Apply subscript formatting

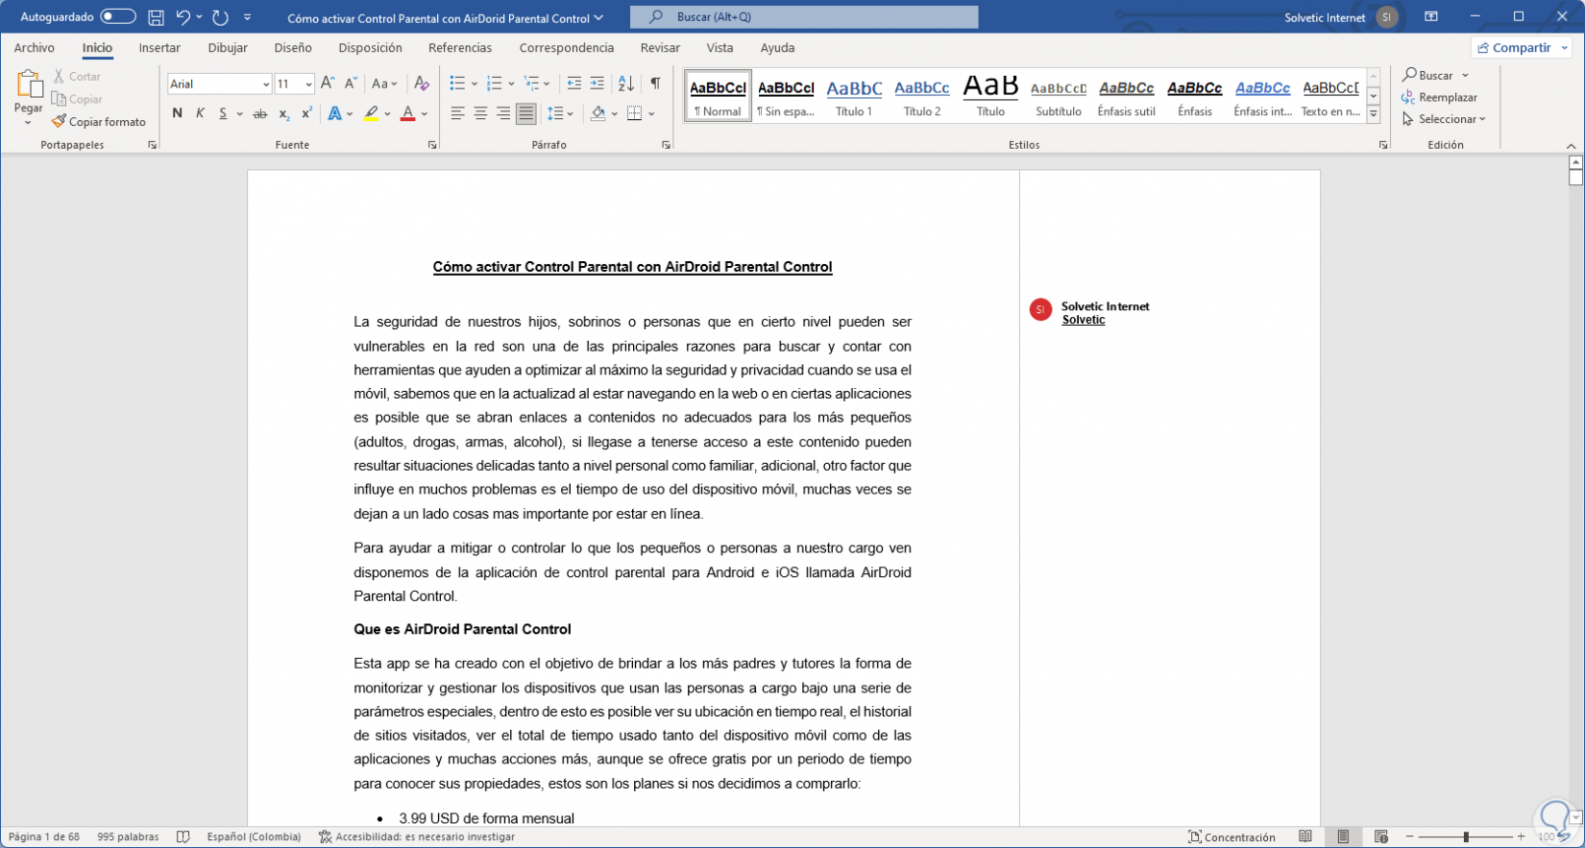[x=283, y=113]
